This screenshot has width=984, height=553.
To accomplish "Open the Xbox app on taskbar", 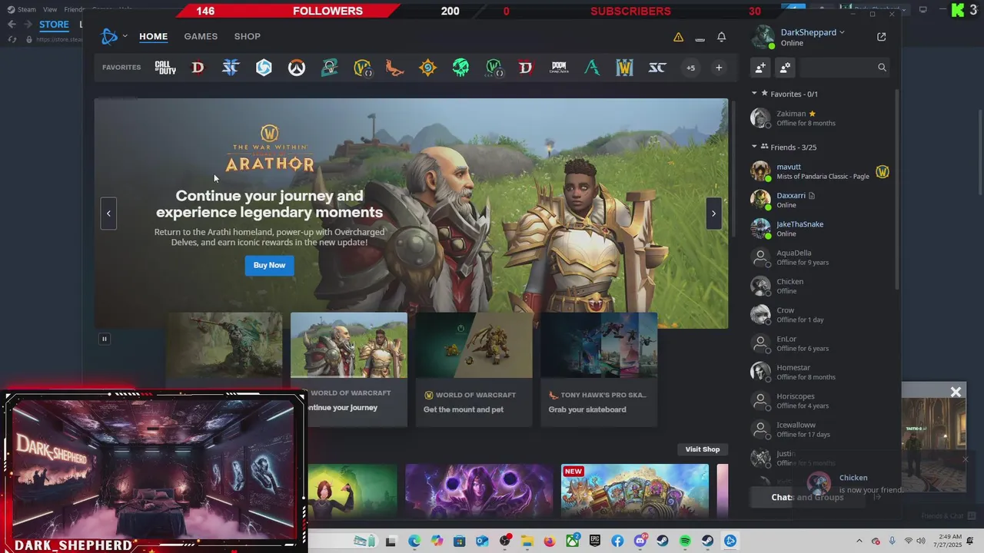I will [573, 541].
